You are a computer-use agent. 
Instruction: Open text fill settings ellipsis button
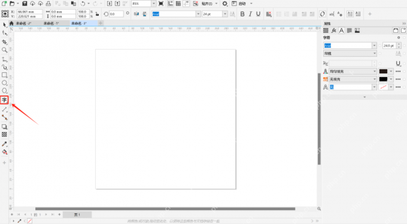coord(398,71)
